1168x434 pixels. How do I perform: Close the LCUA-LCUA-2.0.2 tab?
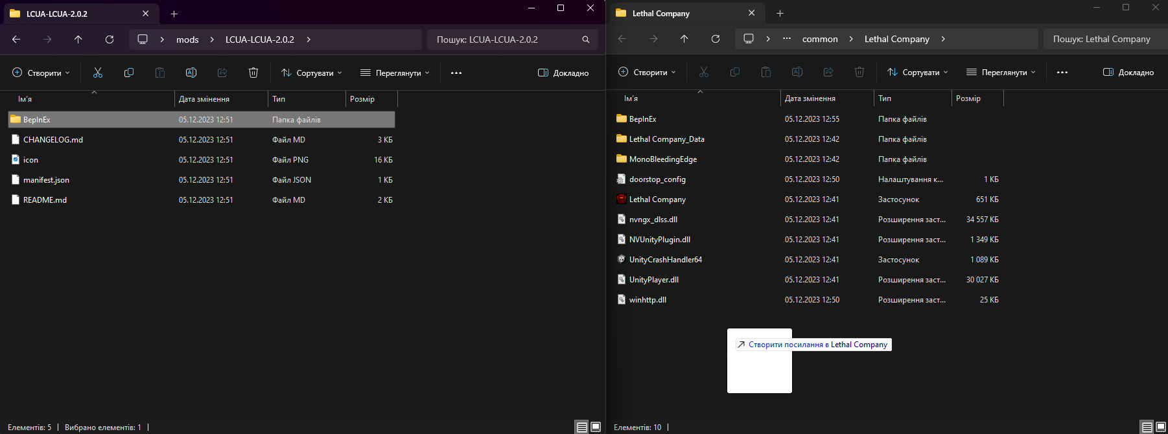[x=146, y=14]
